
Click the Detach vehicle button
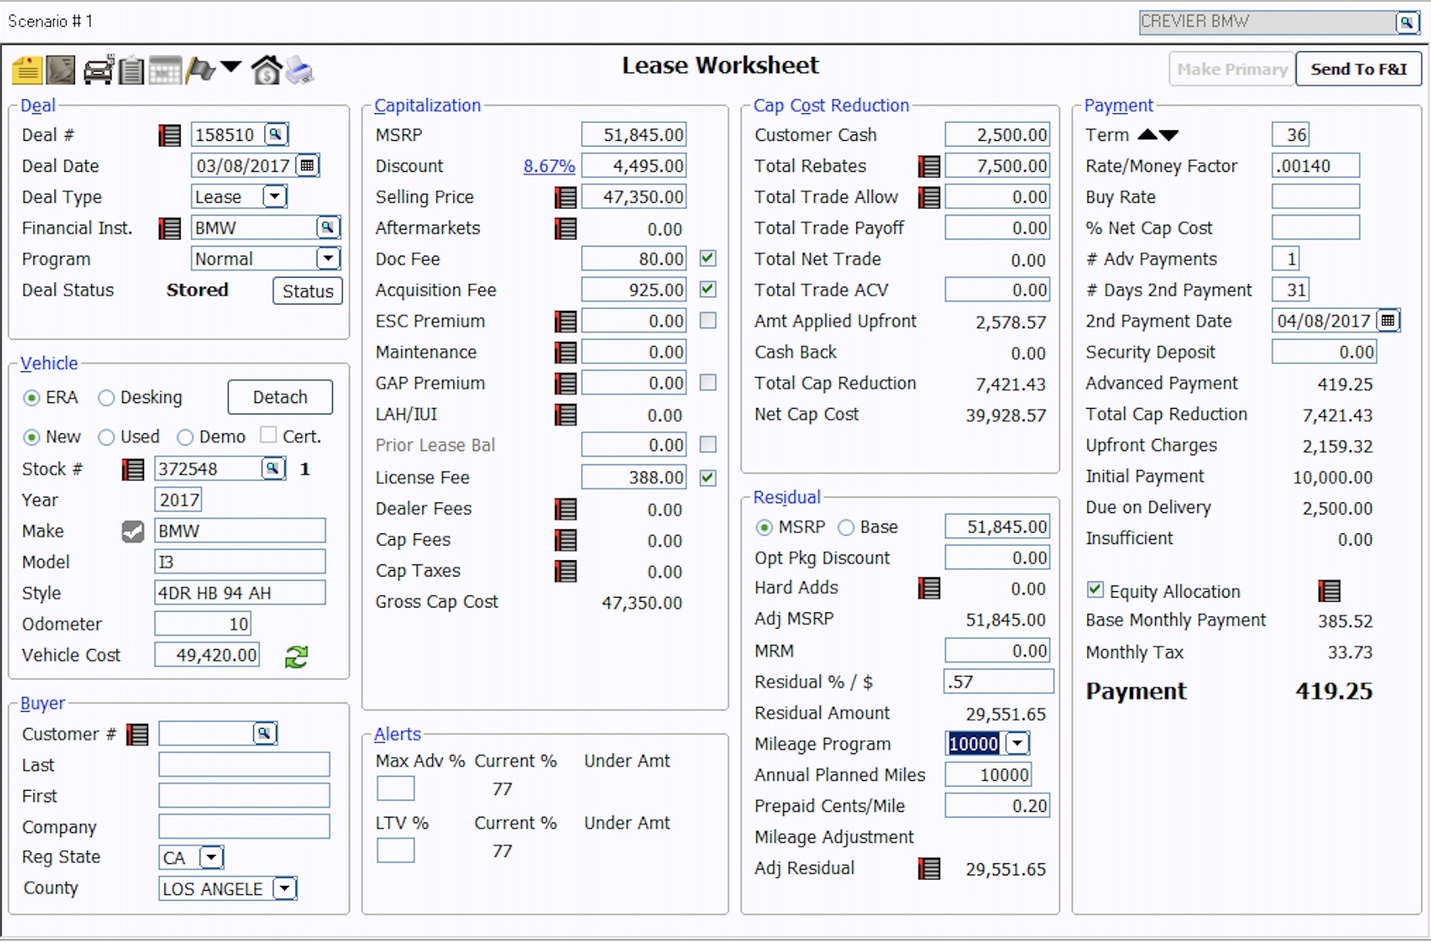[x=280, y=397]
